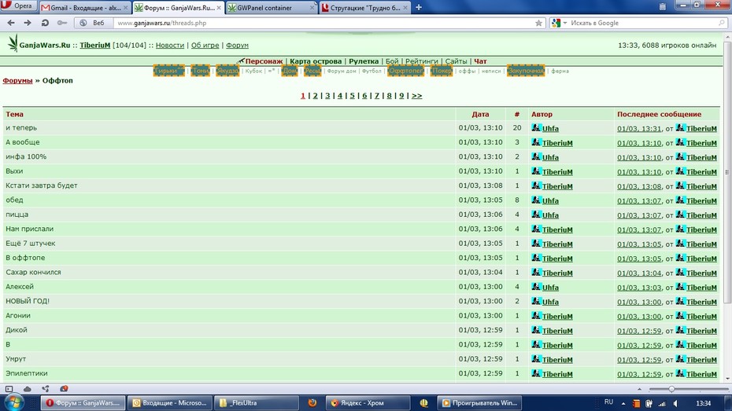Switch to the GWPanel container tab

tap(270, 7)
